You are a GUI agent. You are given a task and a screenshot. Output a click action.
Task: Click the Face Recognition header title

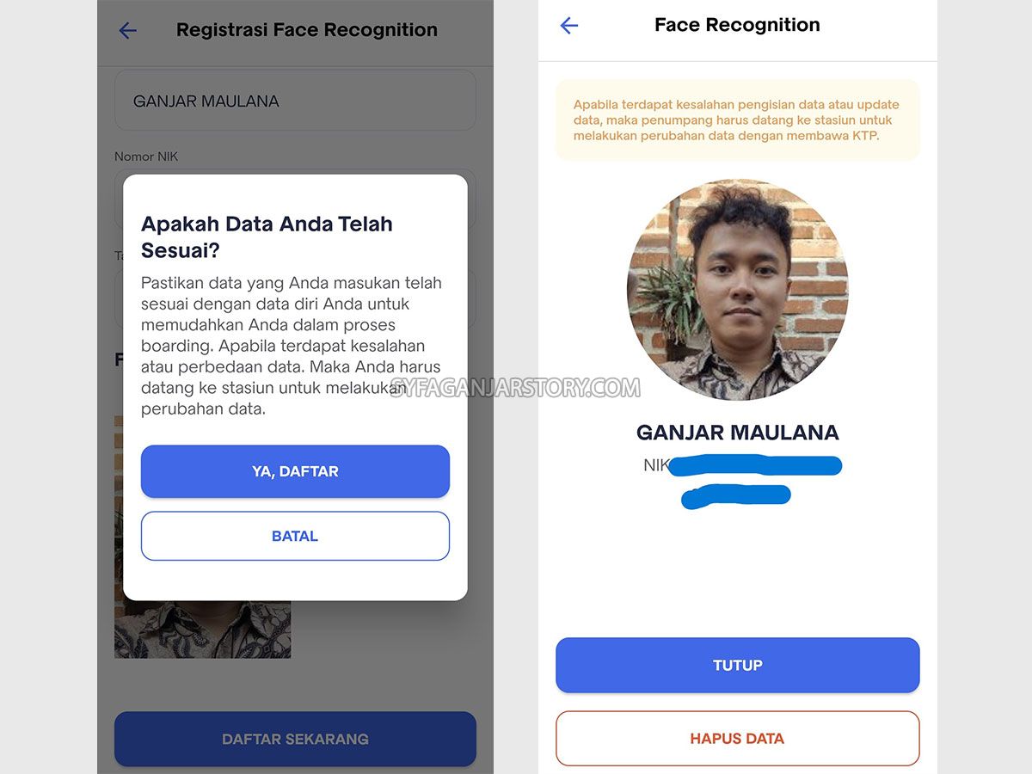point(737,25)
